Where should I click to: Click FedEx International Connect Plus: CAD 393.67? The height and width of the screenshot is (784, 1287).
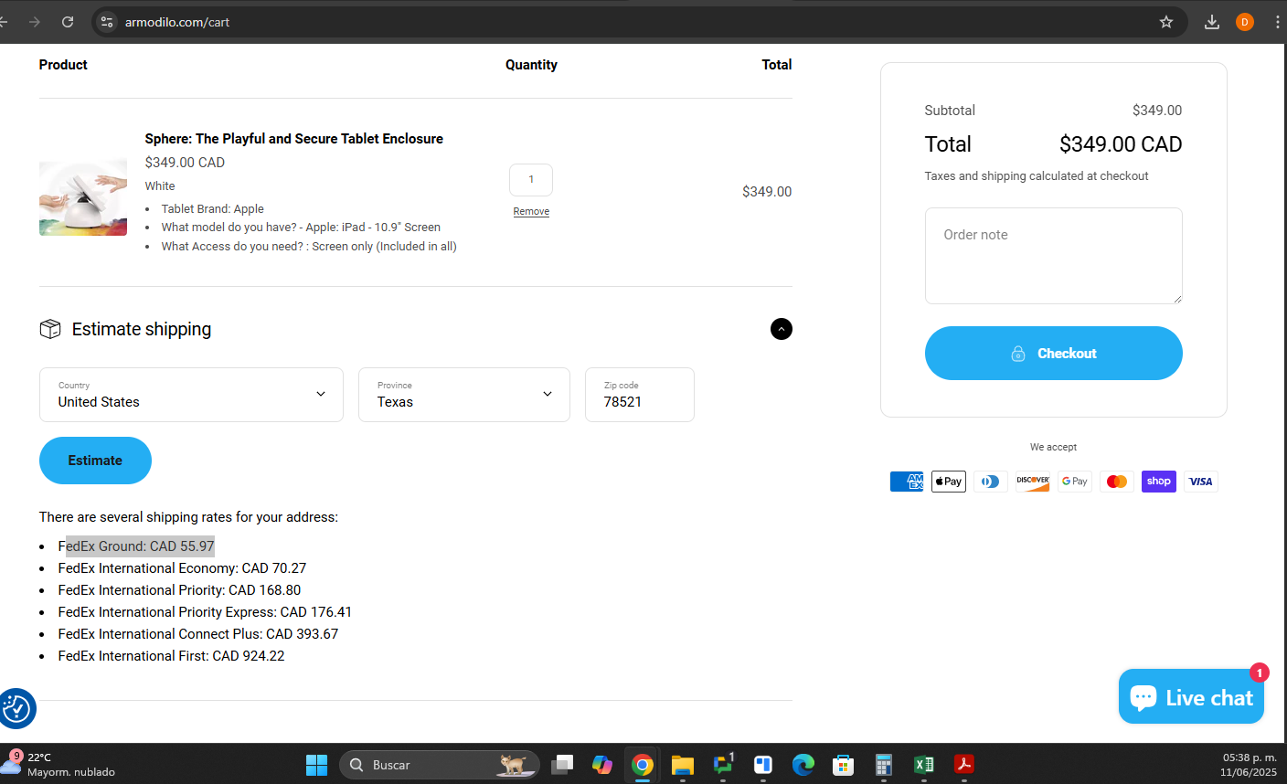pos(198,634)
